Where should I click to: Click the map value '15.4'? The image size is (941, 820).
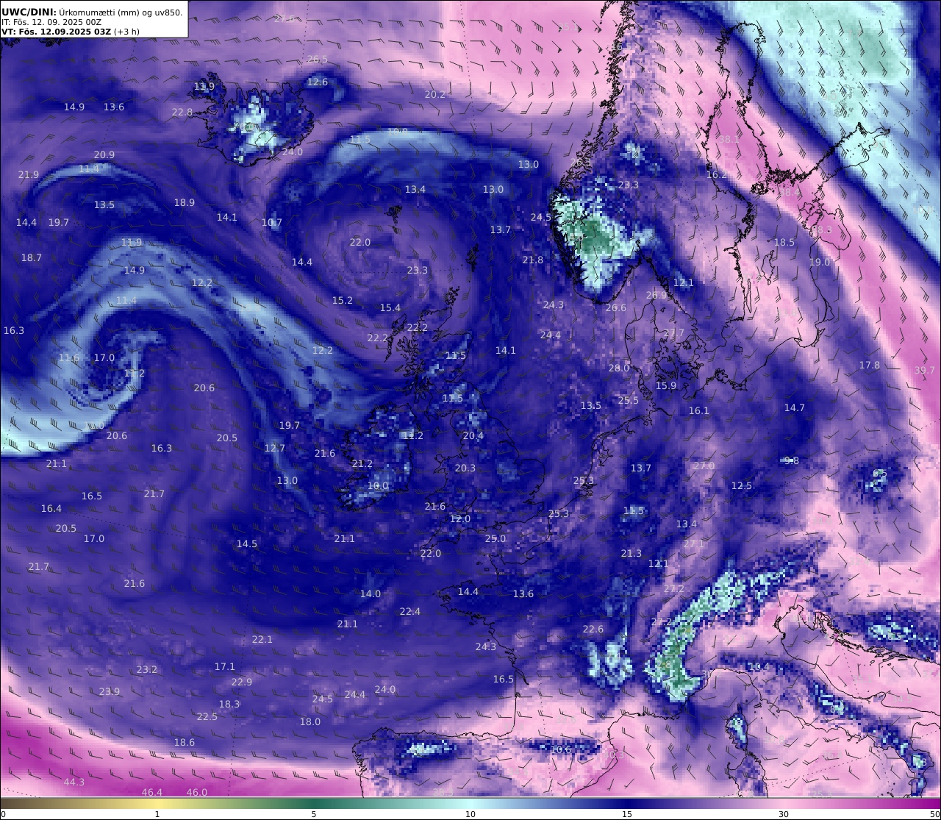(390, 307)
